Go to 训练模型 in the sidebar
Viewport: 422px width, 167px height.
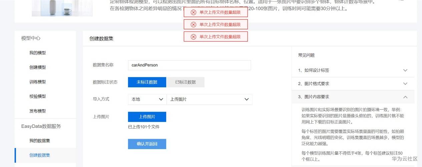38,82
